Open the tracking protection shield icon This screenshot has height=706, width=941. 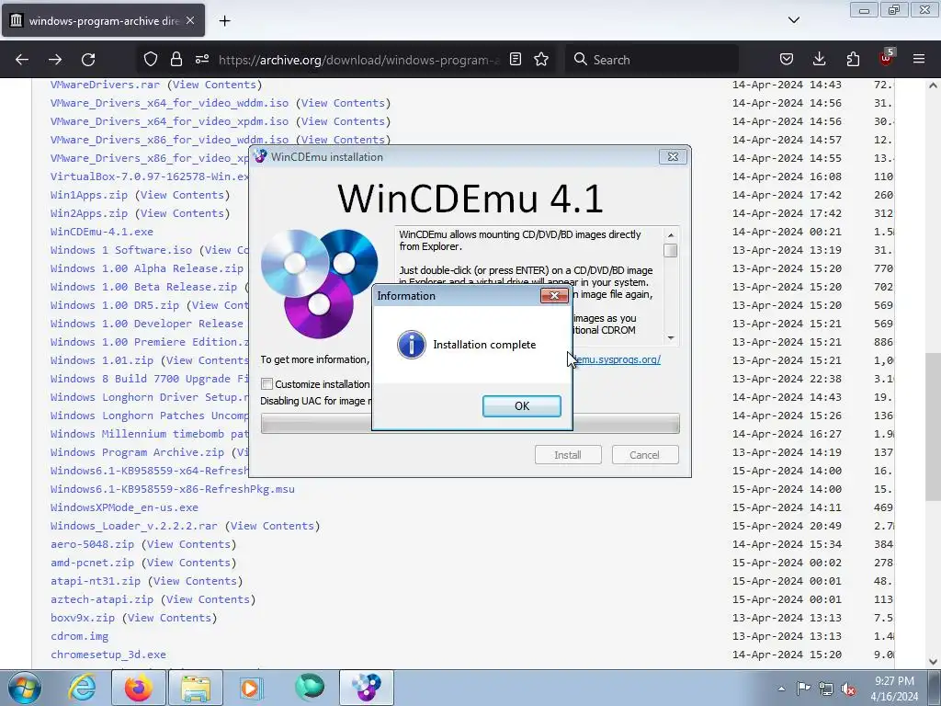pos(150,59)
